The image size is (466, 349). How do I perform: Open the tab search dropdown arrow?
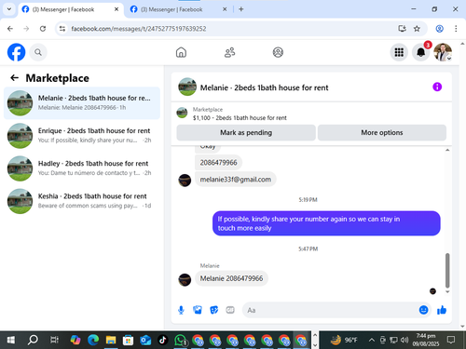pos(9,9)
